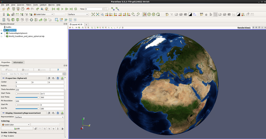Toggle visibility eye of TextureMaptoSphere1
The width and height of the screenshot is (266, 139).
click(x=2, y=33)
